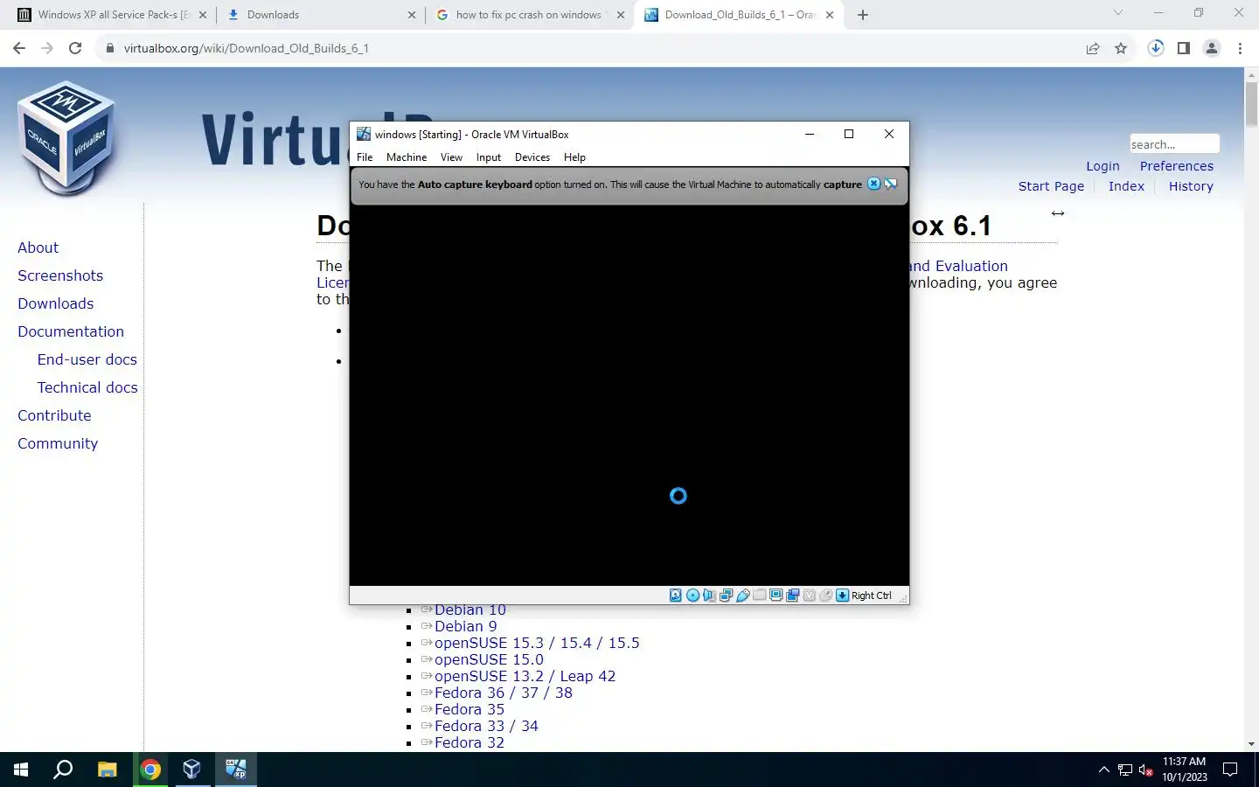1259x787 pixels.
Task: Dismiss the Auto capture keyboard notification
Action: click(873, 184)
